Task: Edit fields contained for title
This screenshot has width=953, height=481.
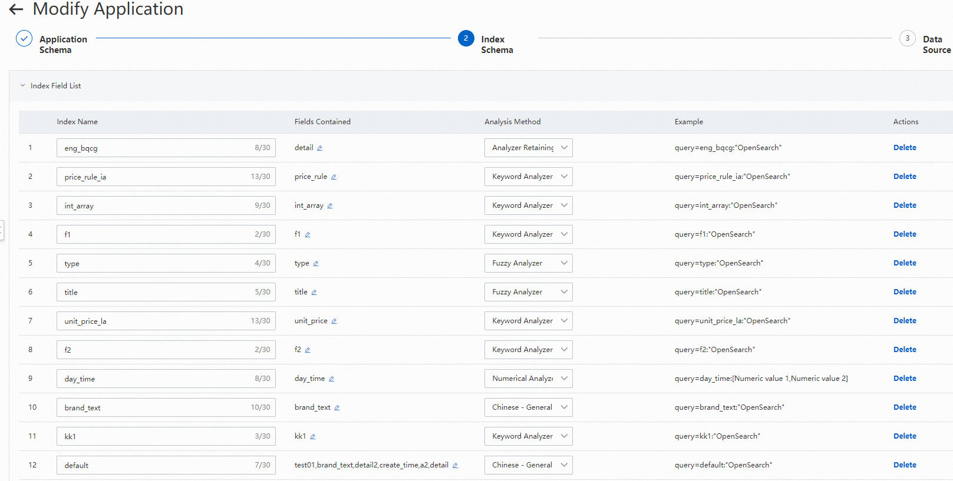Action: pyautogui.click(x=314, y=293)
